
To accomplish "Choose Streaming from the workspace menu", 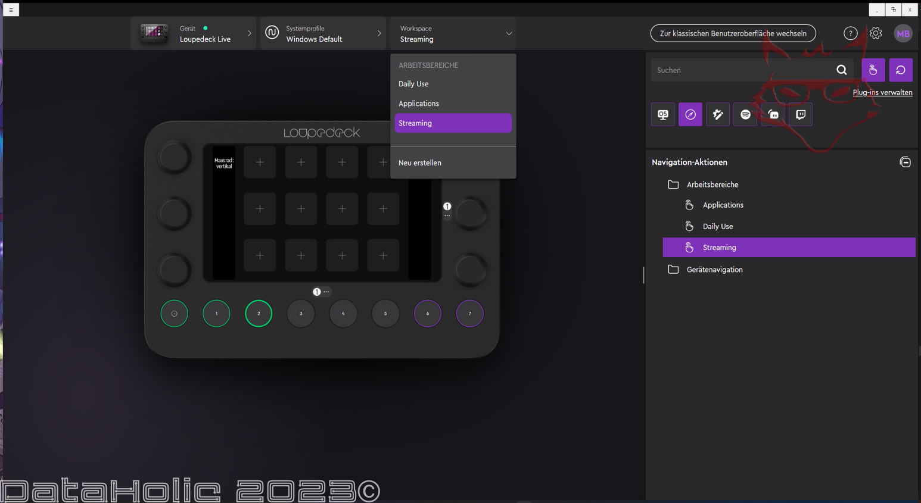I will [x=453, y=123].
